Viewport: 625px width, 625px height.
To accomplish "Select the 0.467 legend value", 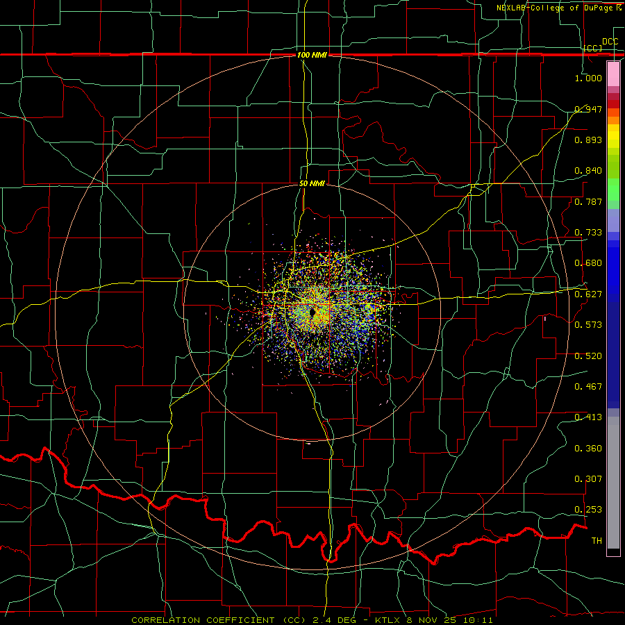I will pos(588,387).
